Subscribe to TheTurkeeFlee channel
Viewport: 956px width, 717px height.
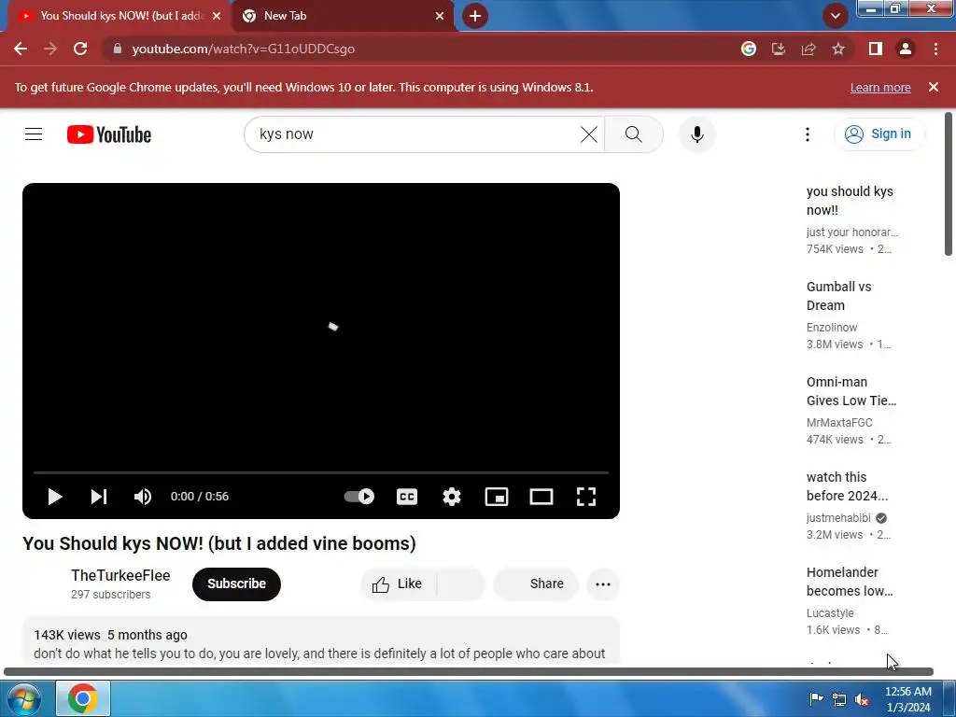[x=236, y=584]
